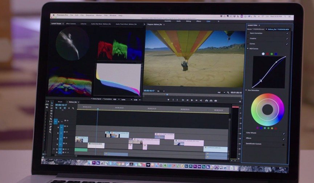Open the Audio Clip Mixer tab
The width and height of the screenshot is (314, 183).
[101, 24]
